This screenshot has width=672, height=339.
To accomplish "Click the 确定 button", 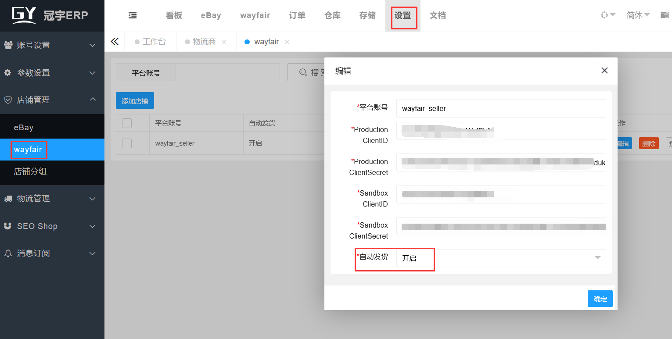I will (x=600, y=299).
